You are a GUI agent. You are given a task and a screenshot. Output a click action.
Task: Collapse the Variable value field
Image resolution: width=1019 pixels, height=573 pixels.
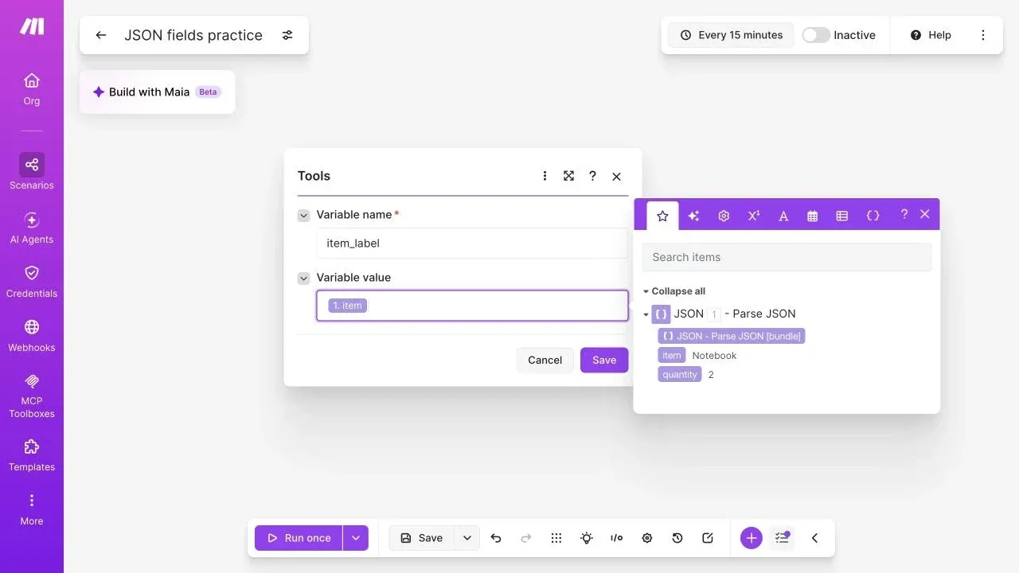[x=303, y=279]
